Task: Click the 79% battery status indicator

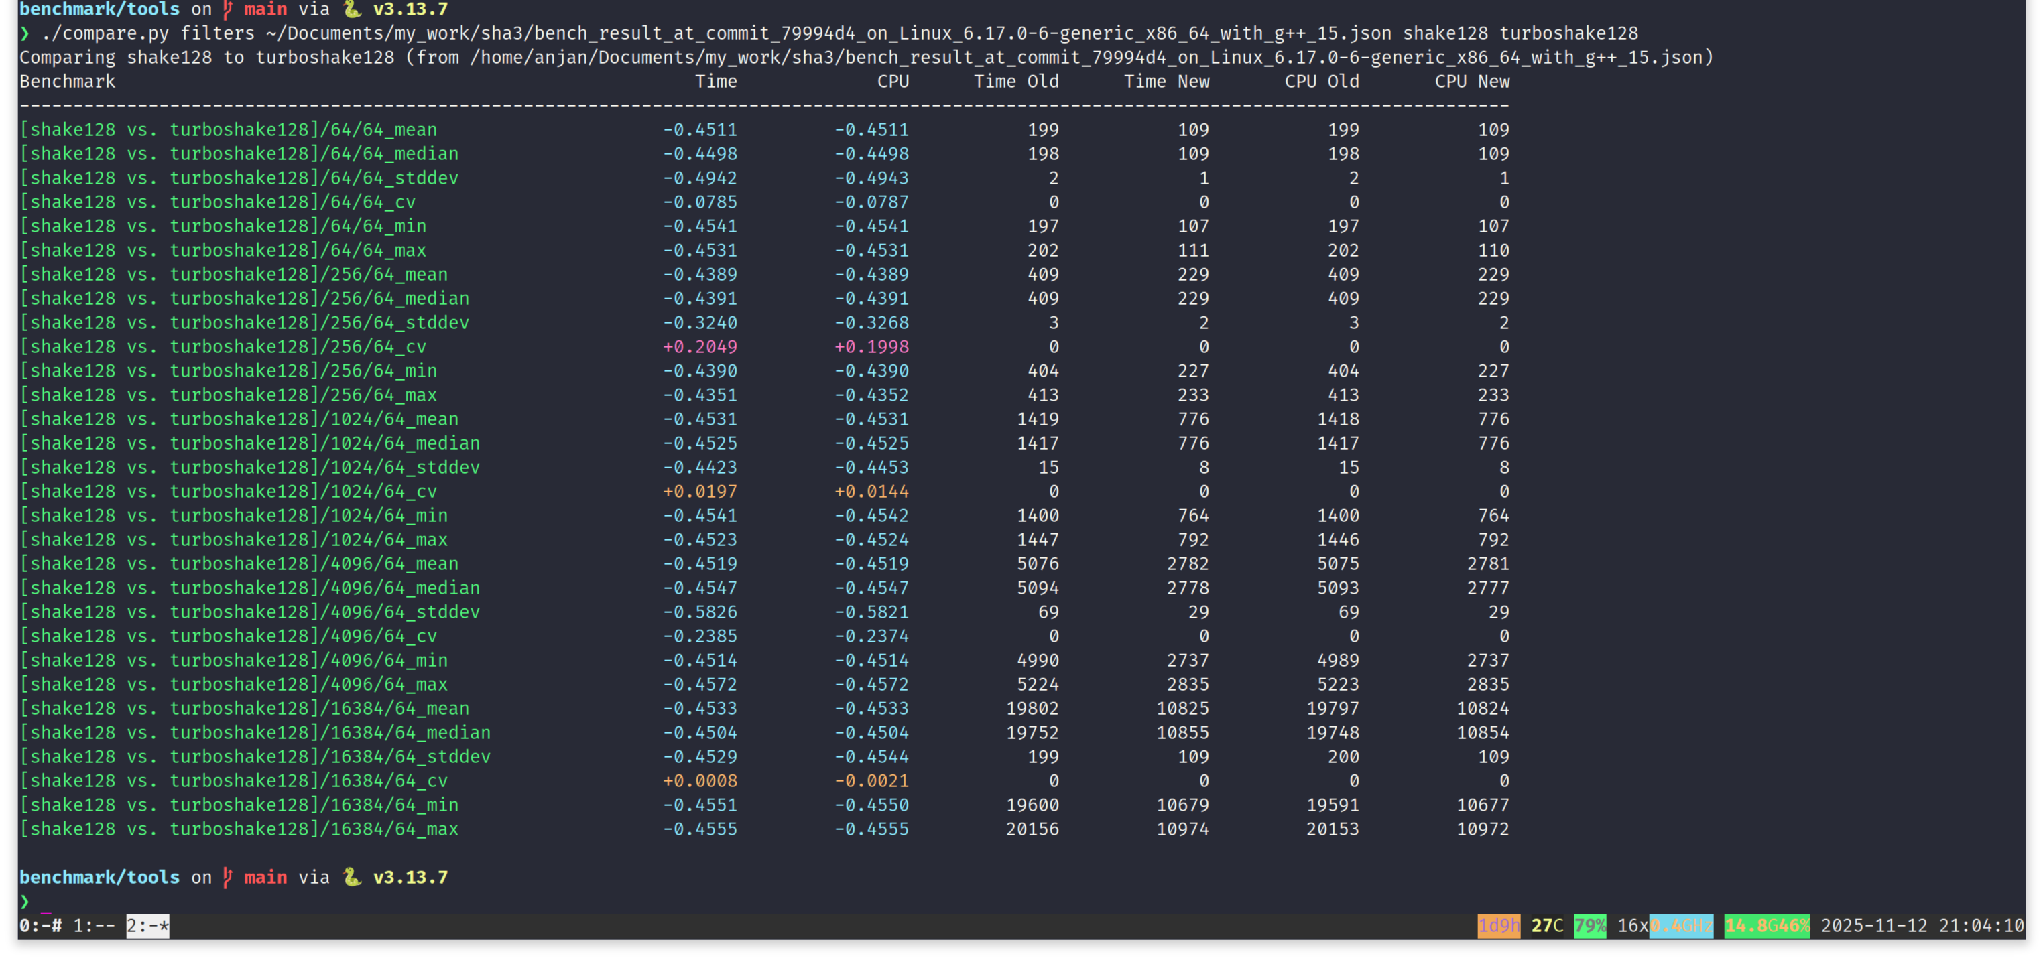Action: point(1589,926)
